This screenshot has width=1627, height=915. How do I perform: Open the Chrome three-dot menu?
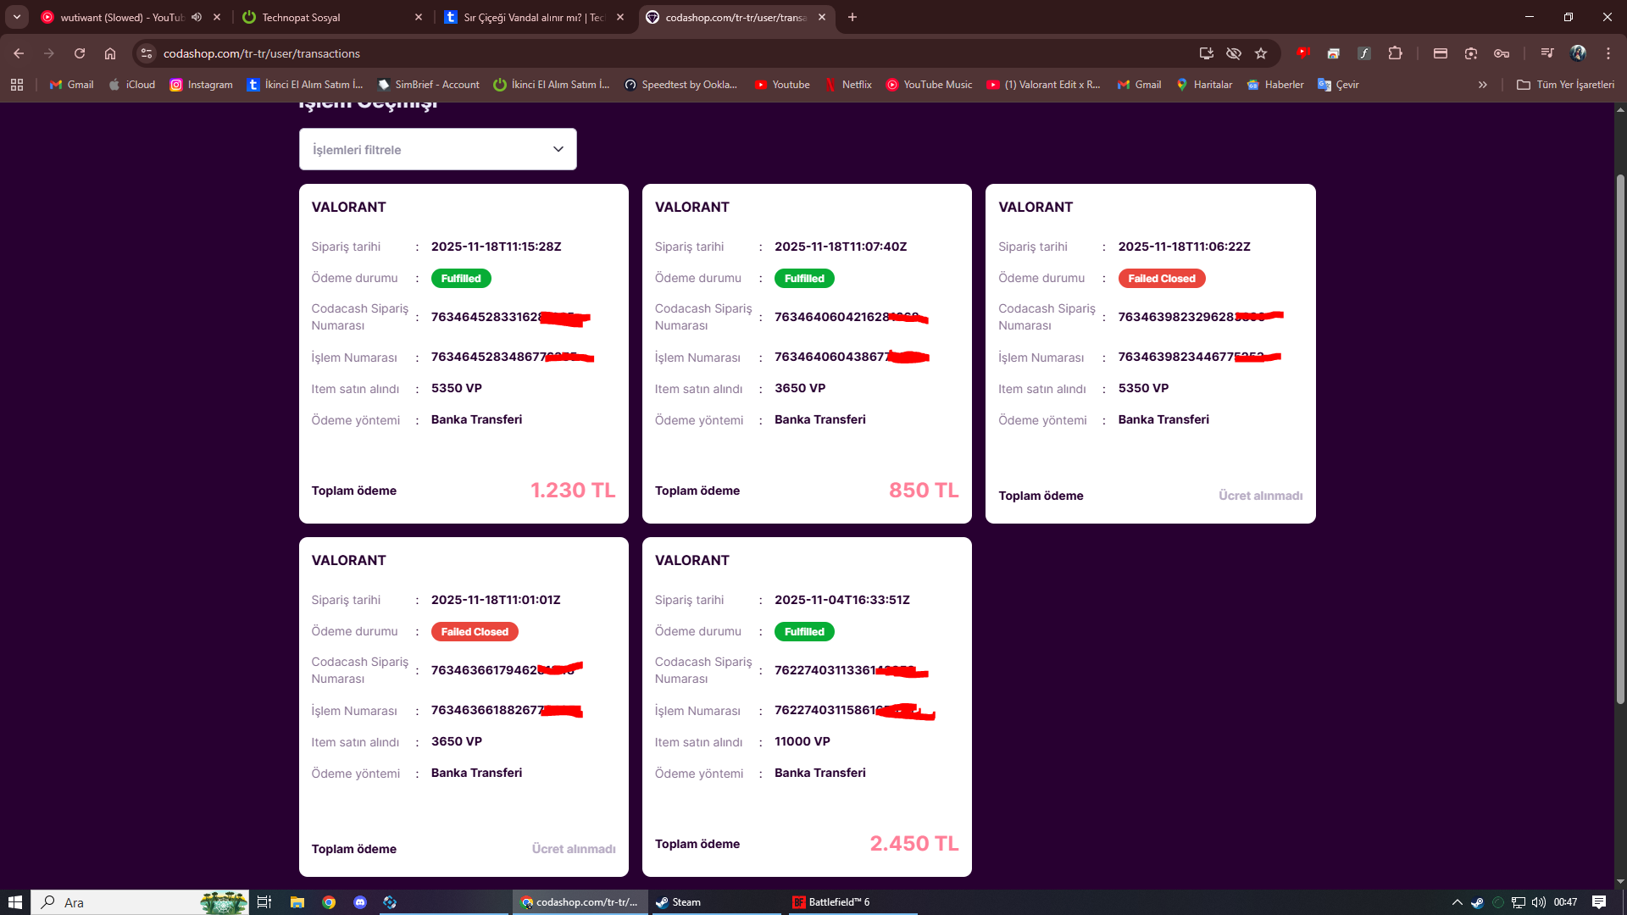click(x=1608, y=53)
